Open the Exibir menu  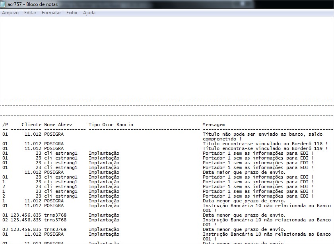pyautogui.click(x=72, y=13)
